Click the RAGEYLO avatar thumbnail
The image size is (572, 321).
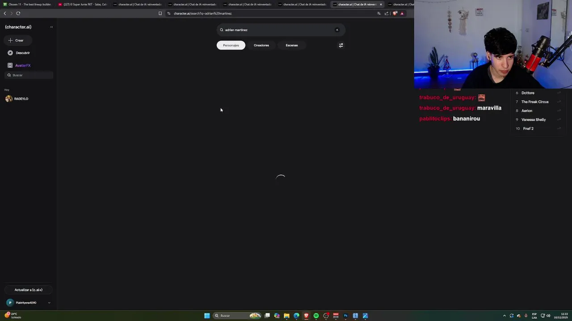(8, 99)
